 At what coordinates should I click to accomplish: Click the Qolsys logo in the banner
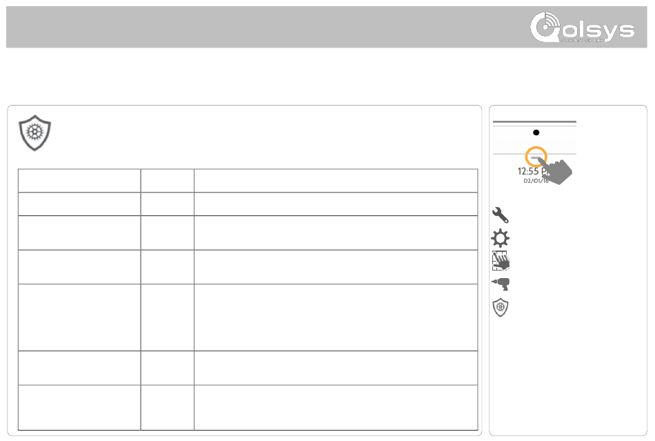point(582,27)
